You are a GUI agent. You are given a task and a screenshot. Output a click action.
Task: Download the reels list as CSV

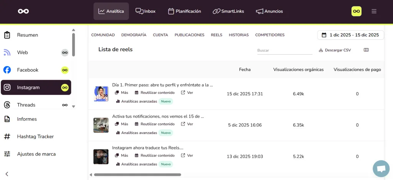(335, 50)
